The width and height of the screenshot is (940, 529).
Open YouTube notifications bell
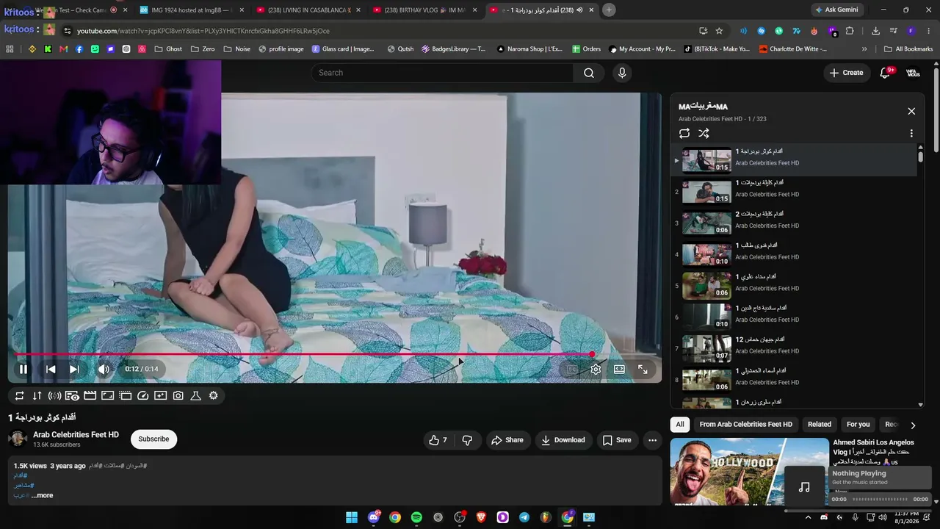tap(886, 73)
